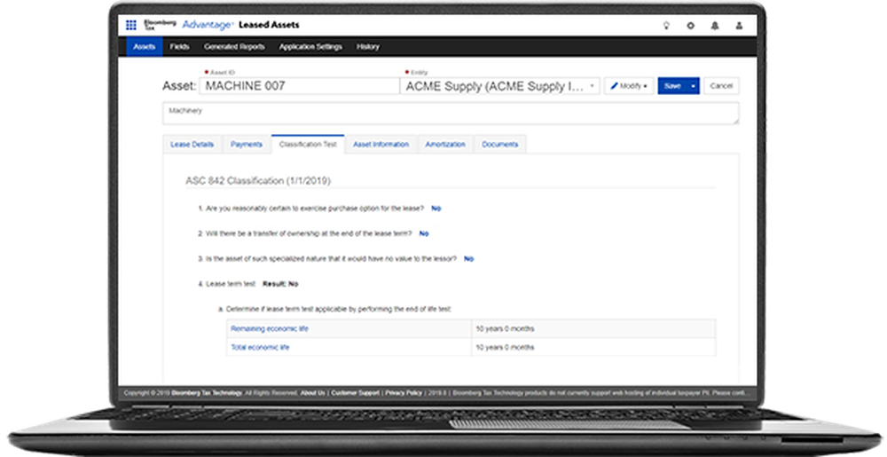The width and height of the screenshot is (887, 457).
Task: Open the Entity dropdown ACME Supply
Action: pos(500,86)
